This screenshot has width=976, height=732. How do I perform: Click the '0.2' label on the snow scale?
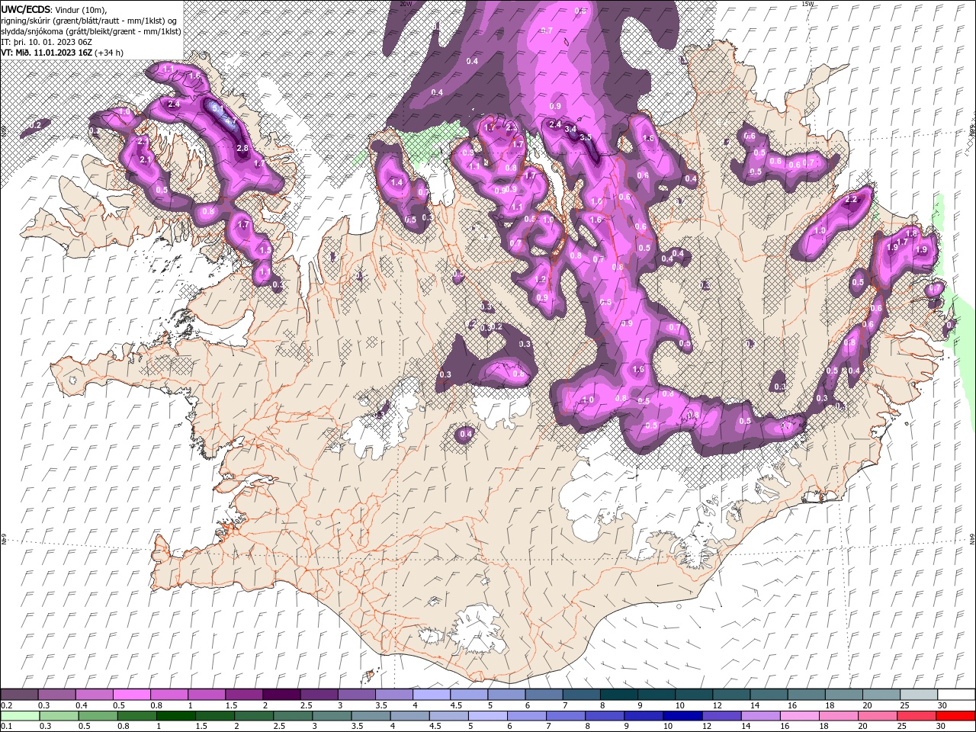(6, 705)
